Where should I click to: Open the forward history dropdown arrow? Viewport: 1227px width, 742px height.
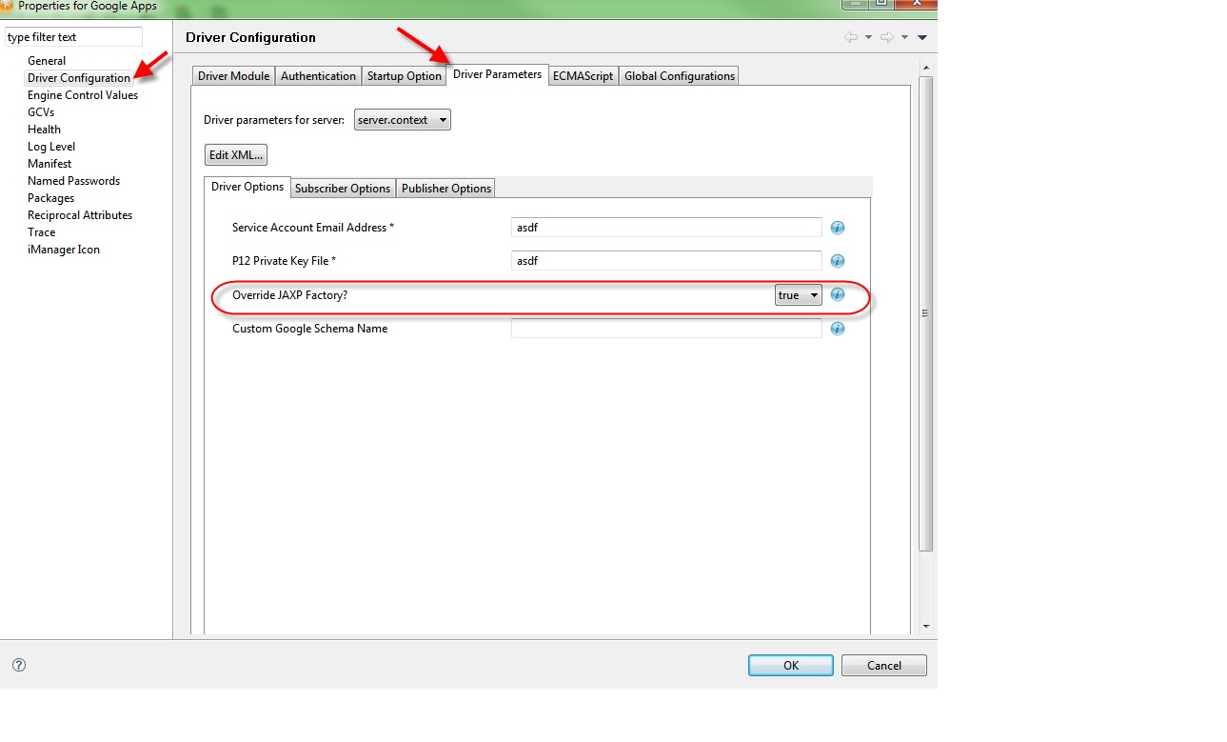coord(904,37)
